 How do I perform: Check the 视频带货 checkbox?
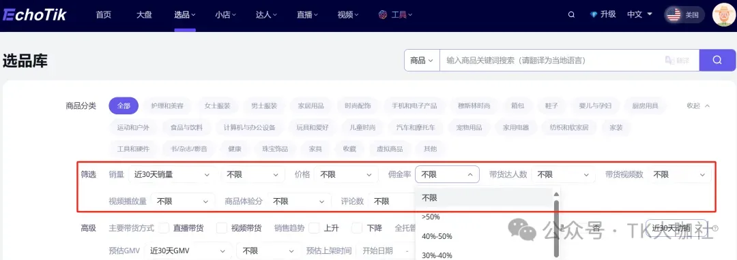tap(221, 228)
